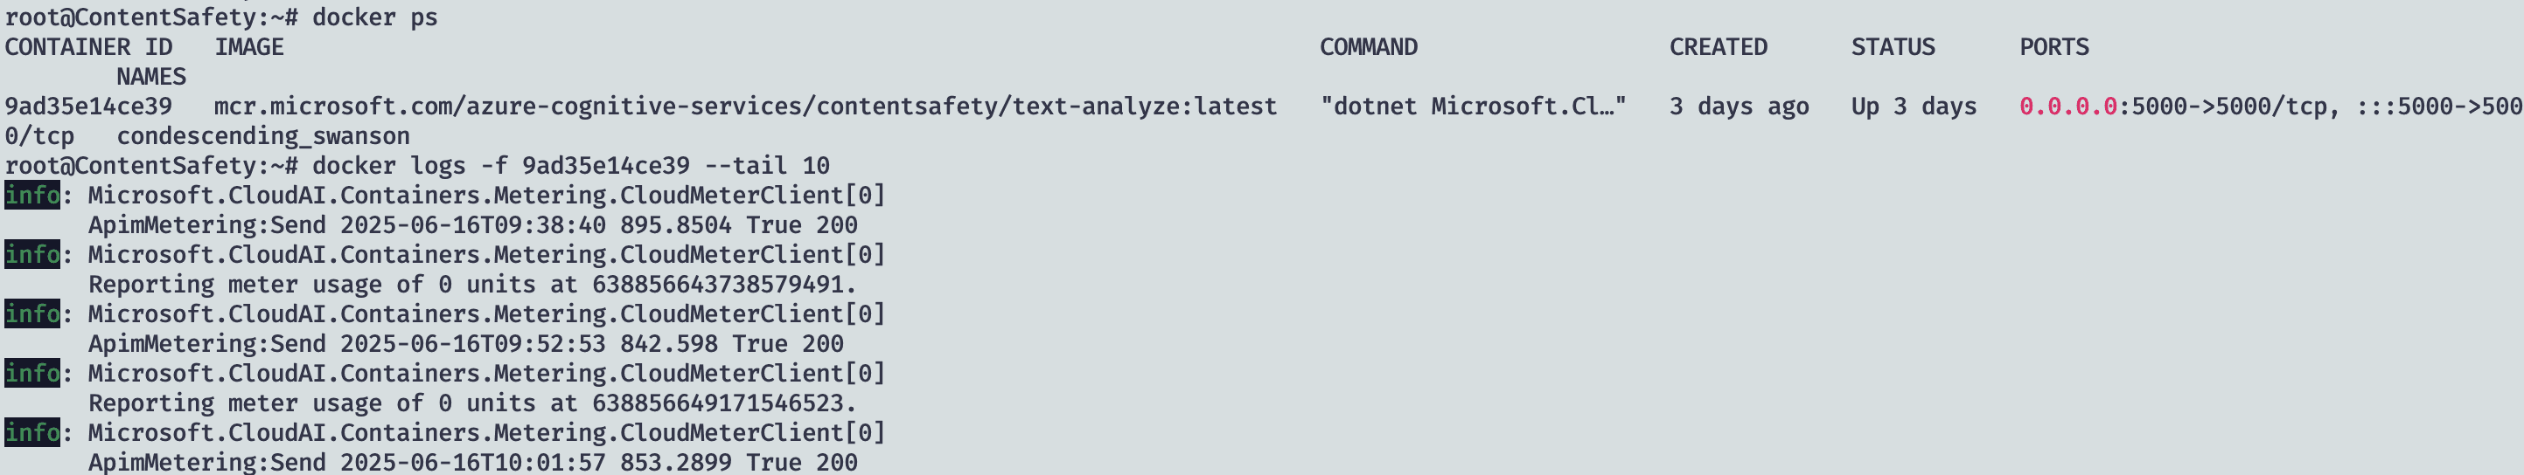
Task: Click the ApimMetering:Send 09:38:40 log line
Action: coord(472,224)
